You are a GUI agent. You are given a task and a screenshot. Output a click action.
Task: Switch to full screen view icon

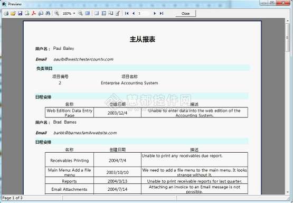[87, 13]
